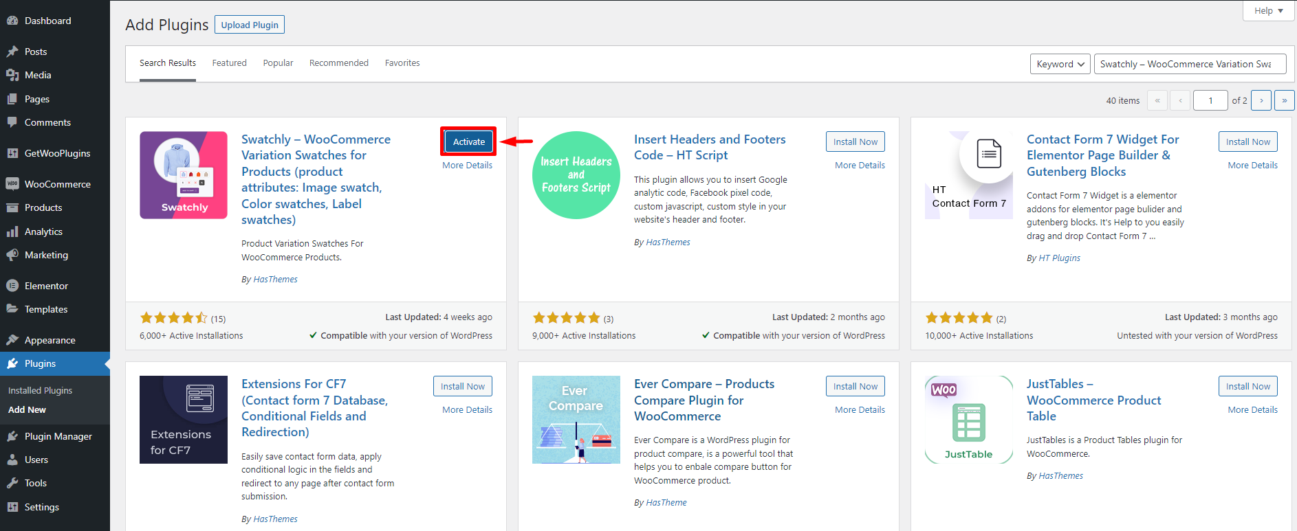The width and height of the screenshot is (1297, 531).
Task: Click the plugin search input field
Action: 1190,64
